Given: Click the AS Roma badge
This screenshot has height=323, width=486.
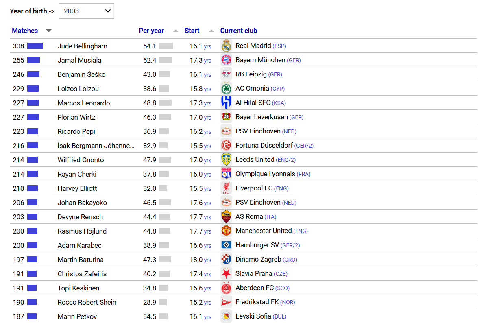Looking at the screenshot, I should 226,217.
